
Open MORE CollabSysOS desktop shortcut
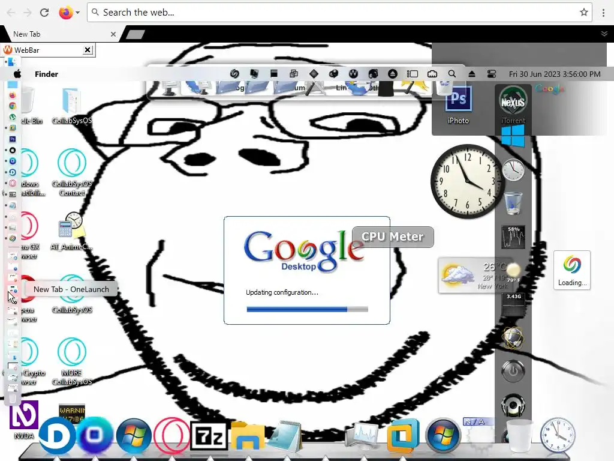click(x=72, y=361)
